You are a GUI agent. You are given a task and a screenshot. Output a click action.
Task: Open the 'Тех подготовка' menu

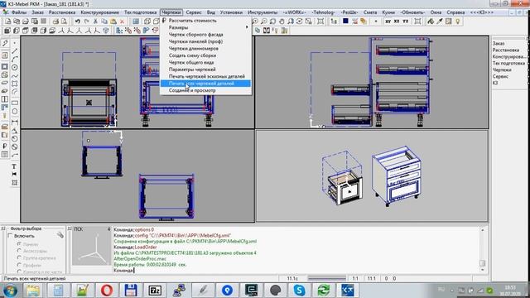coord(140,12)
